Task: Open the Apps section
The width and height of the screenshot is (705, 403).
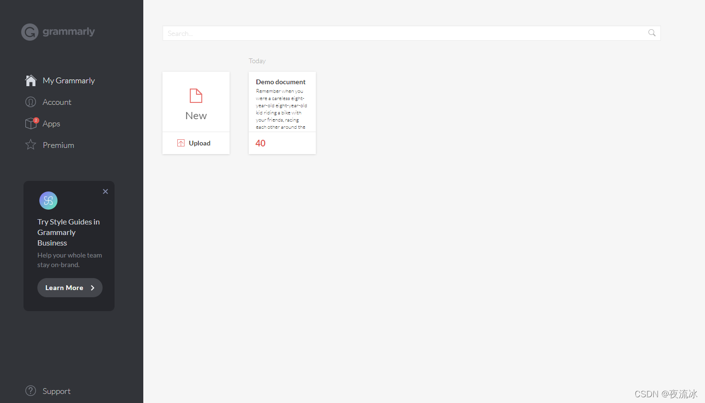Action: click(x=51, y=123)
